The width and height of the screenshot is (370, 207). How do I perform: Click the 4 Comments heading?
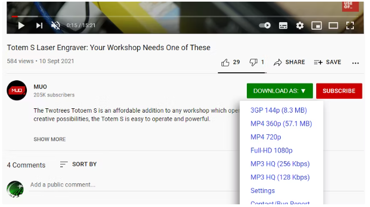[26, 165]
